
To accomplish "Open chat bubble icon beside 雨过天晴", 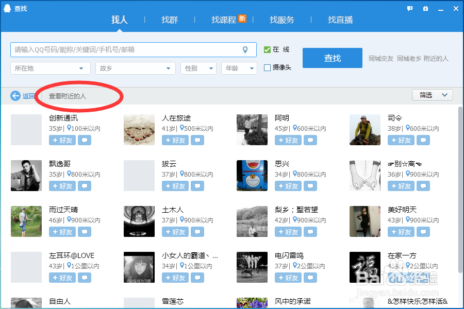I will (x=85, y=232).
